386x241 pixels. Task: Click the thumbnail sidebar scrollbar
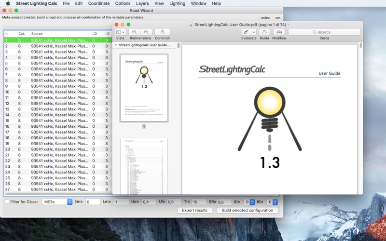click(x=179, y=45)
